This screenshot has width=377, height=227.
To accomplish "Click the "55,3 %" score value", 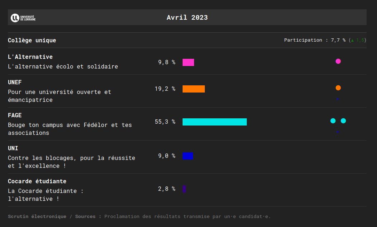I will click(165, 122).
